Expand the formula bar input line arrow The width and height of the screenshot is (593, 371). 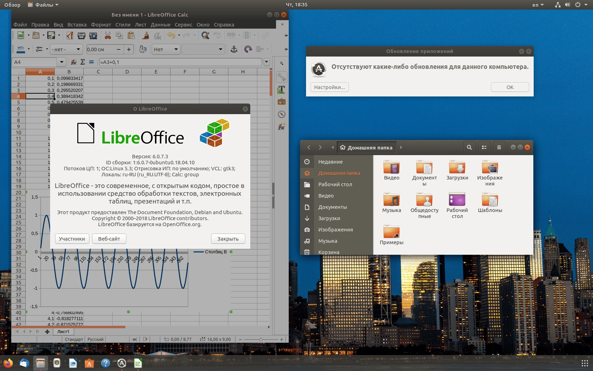point(266,62)
